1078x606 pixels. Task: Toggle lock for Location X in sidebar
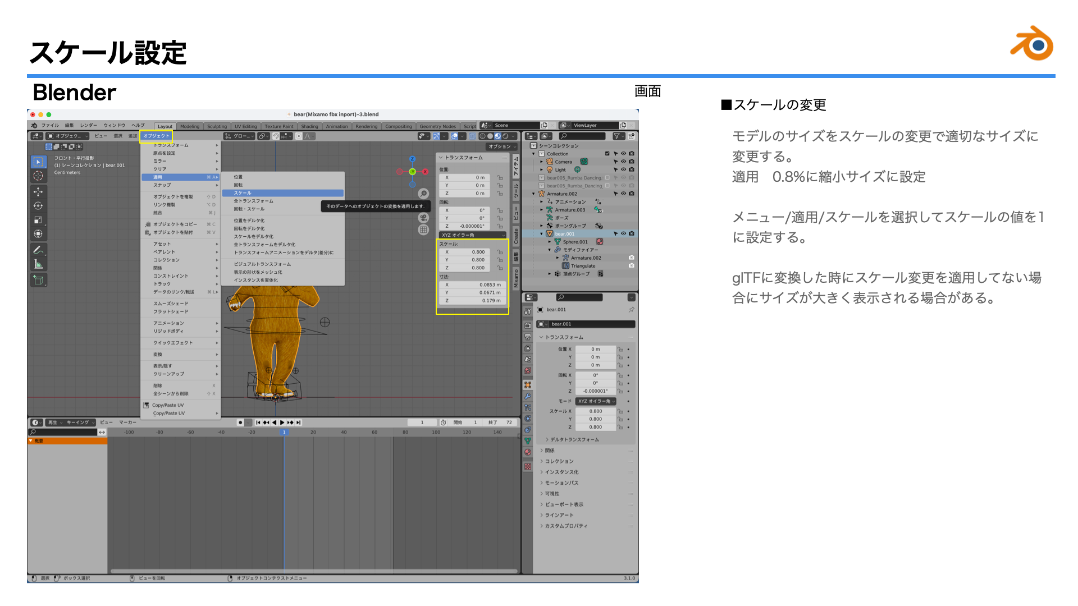500,177
